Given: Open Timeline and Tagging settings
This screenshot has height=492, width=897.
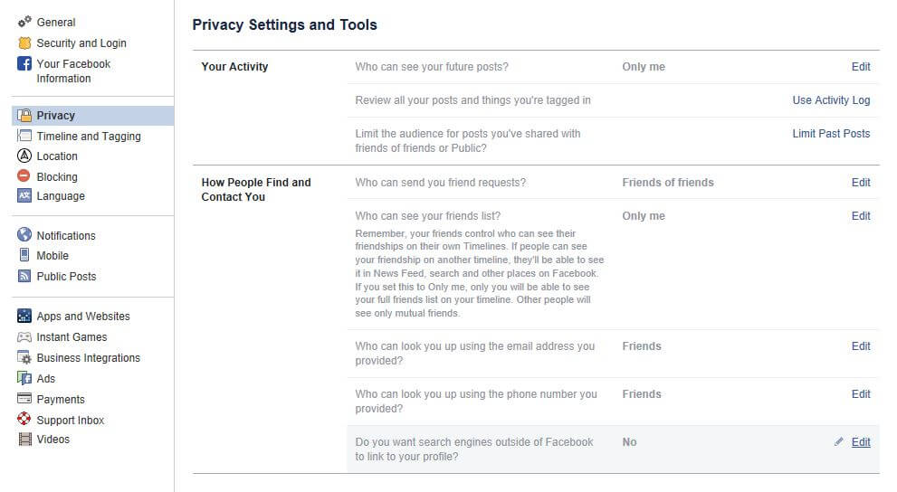Looking at the screenshot, I should [89, 136].
